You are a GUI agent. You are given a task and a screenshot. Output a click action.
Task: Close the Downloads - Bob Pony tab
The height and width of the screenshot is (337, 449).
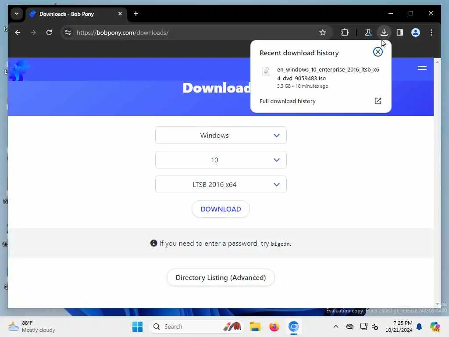(x=120, y=14)
